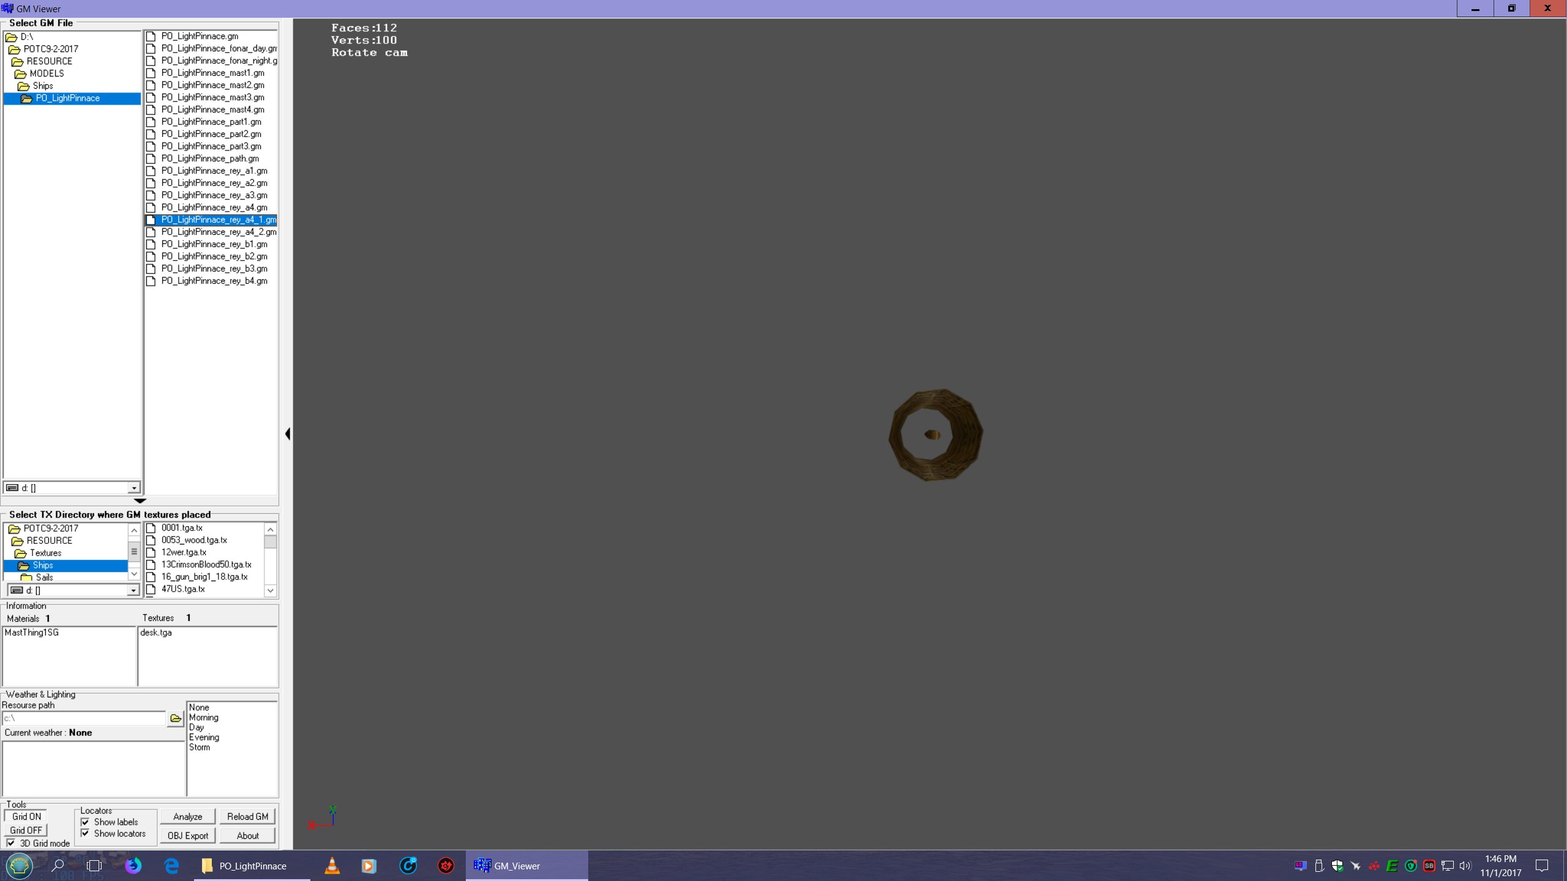Open Microsoft Edge from the taskbar
This screenshot has height=881, width=1567.
(171, 866)
